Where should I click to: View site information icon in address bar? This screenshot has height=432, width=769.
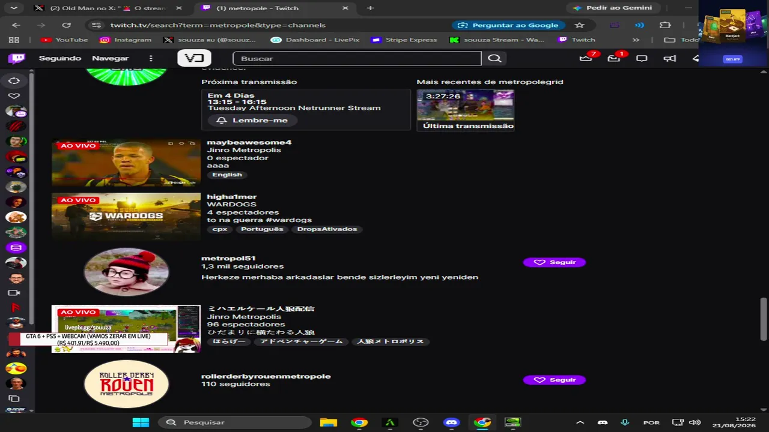[96, 25]
